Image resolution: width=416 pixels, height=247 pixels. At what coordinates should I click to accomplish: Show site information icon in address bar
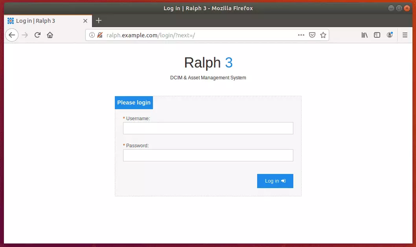click(x=92, y=35)
